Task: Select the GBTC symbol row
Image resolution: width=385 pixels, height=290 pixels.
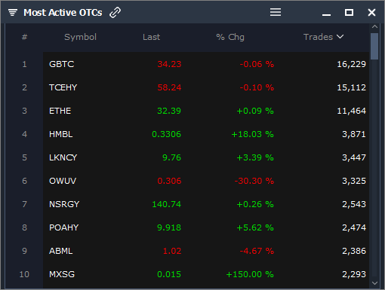Action: pos(206,64)
